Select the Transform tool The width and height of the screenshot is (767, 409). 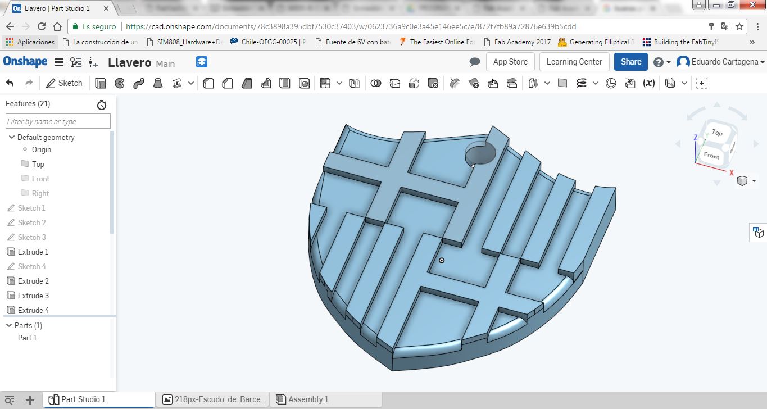[x=414, y=83]
